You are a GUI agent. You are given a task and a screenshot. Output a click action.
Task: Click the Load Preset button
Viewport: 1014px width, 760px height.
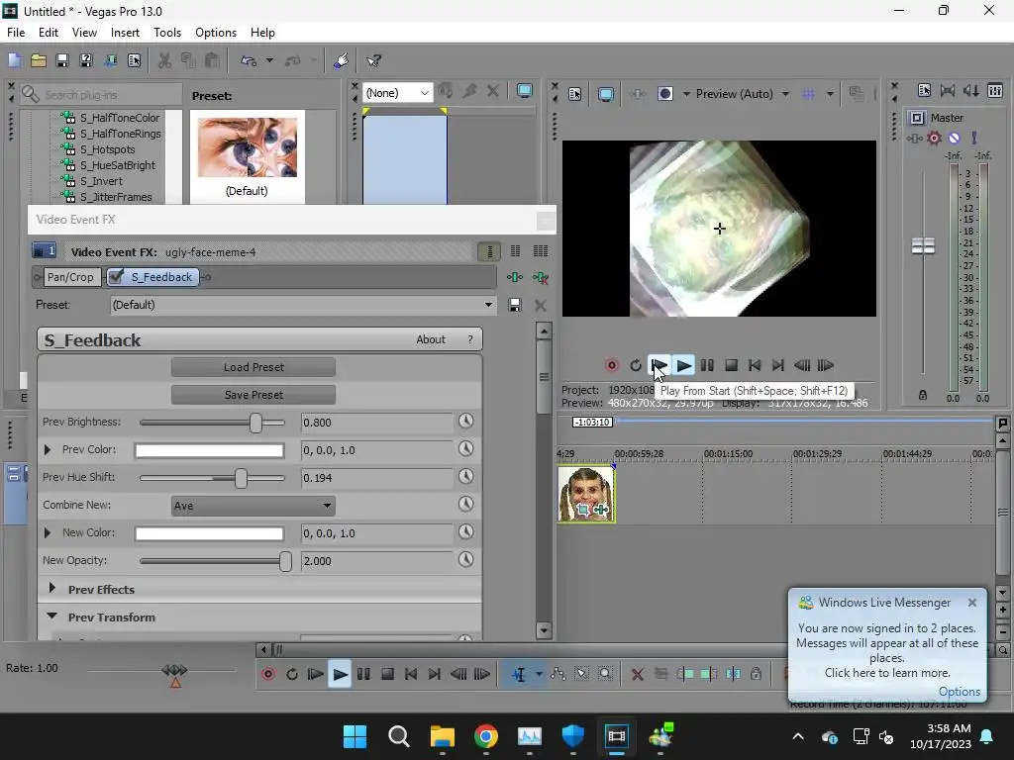coord(253,367)
